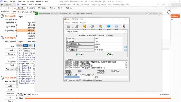Open the Repeater menu
Screen dimensions: 181x102
point(31,1)
